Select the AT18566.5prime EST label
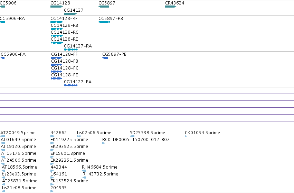The width and height of the screenshot is (294, 193). (x=19, y=167)
